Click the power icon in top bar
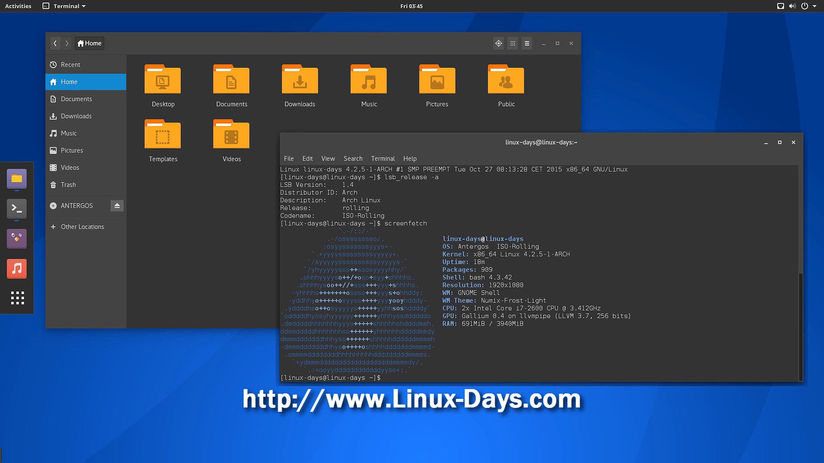 [x=805, y=6]
